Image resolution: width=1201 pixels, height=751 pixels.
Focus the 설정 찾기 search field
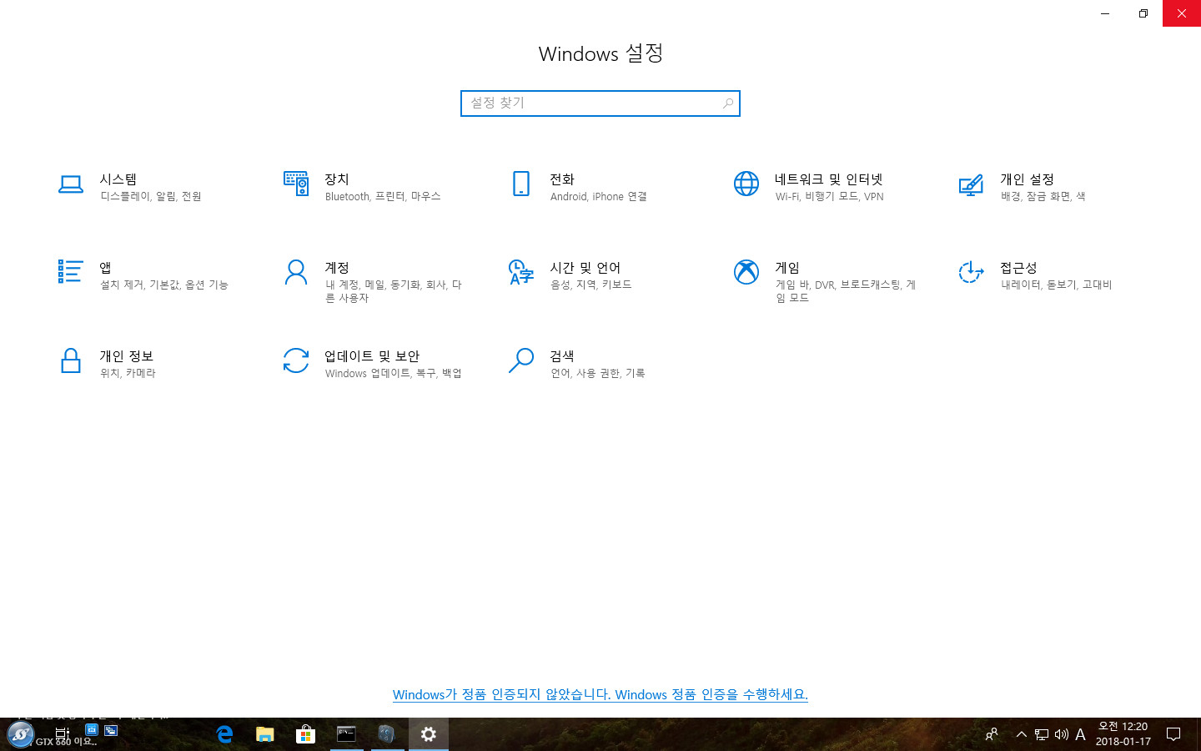(x=600, y=103)
